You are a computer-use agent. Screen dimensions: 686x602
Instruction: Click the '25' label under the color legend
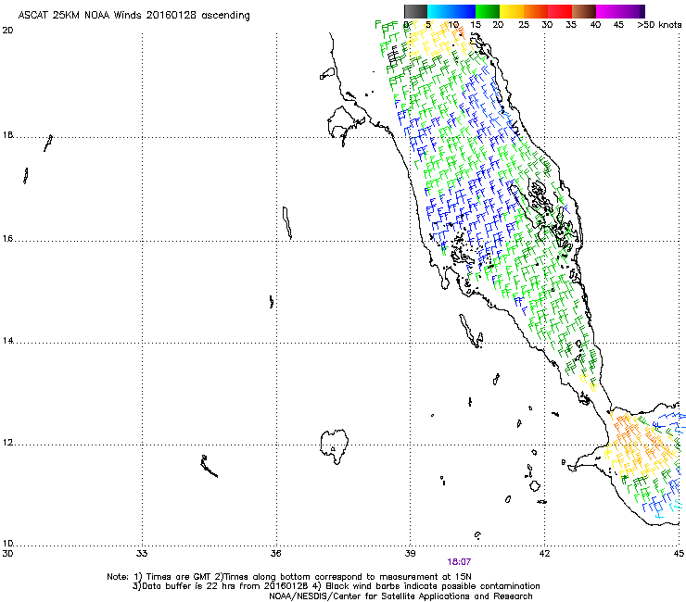524,25
